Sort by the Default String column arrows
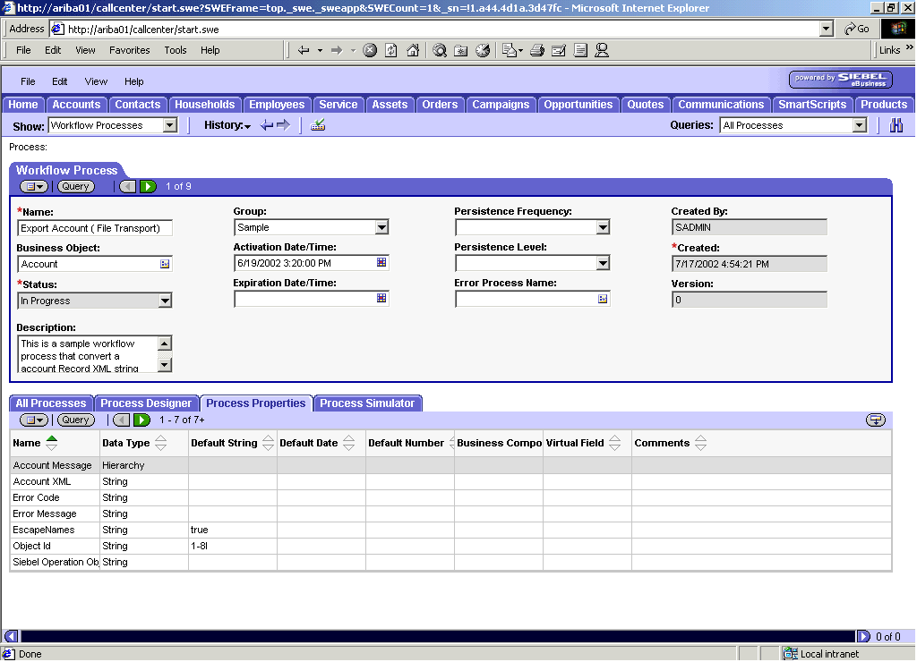This screenshot has height=662, width=917. click(x=268, y=443)
